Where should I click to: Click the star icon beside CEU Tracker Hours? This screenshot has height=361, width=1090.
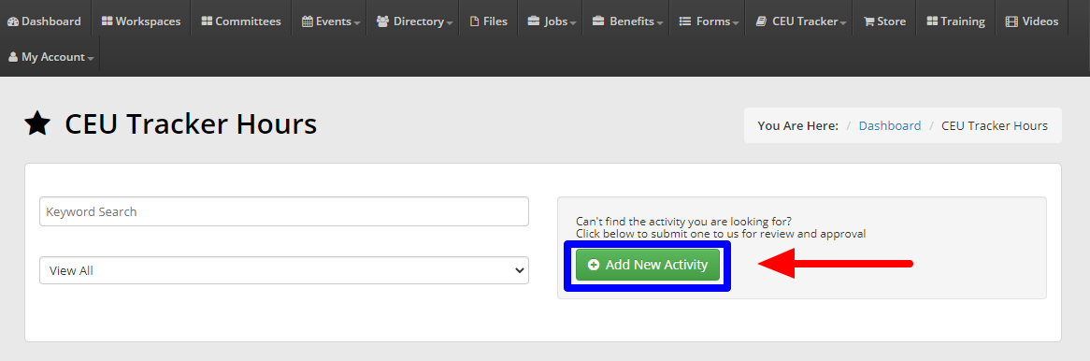(36, 124)
